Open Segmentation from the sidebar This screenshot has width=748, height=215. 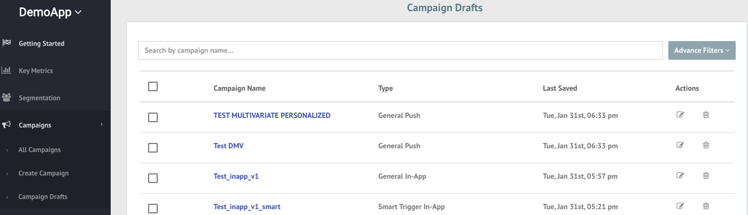point(39,98)
